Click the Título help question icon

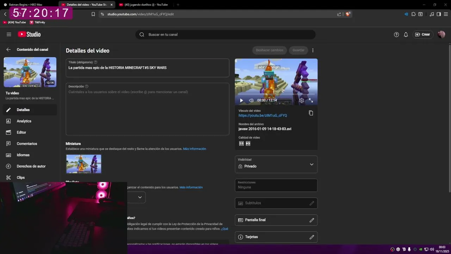pyautogui.click(x=95, y=62)
